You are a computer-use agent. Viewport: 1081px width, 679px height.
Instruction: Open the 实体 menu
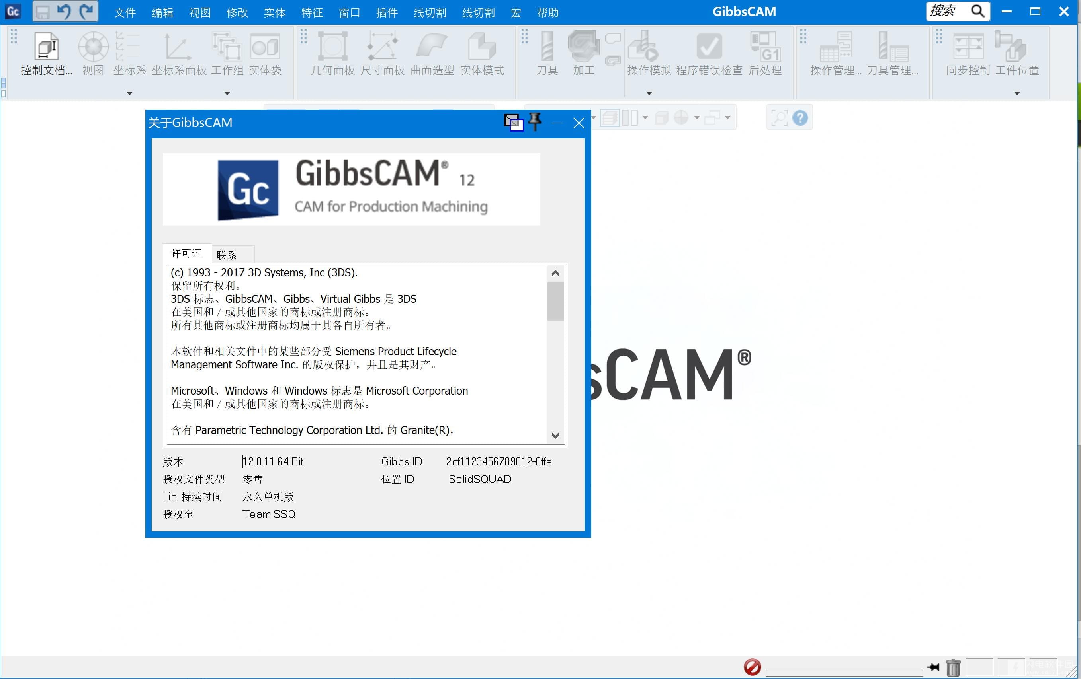tap(275, 13)
